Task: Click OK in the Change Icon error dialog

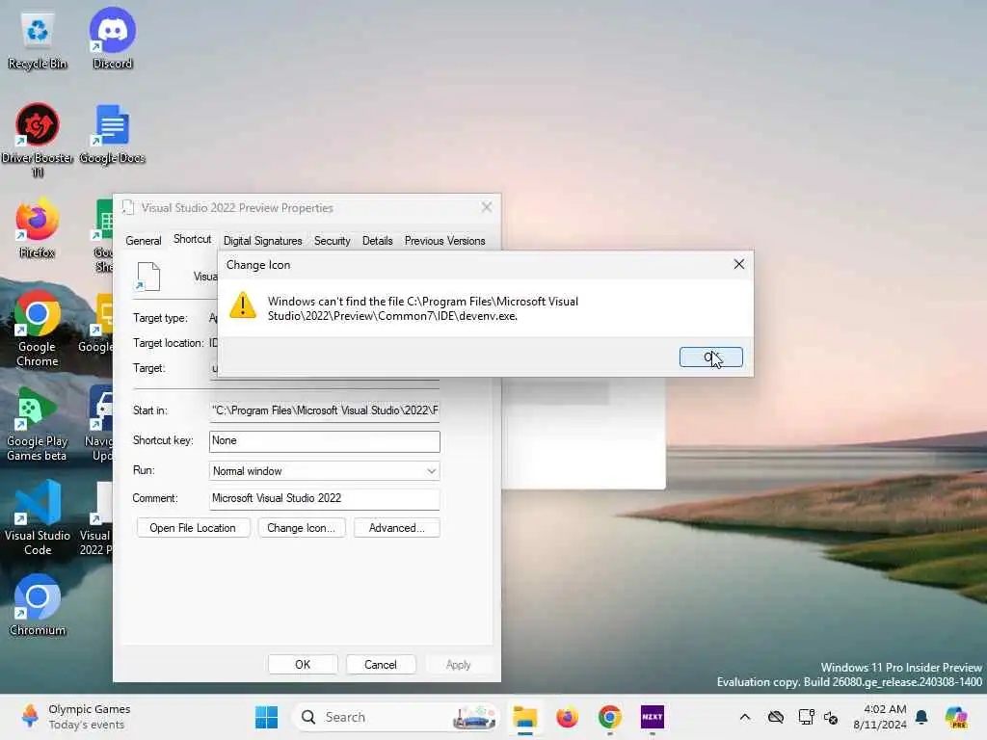Action: pos(710,357)
